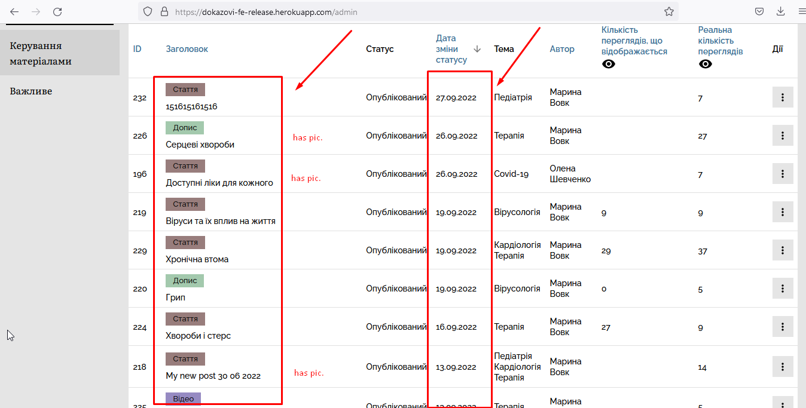Open the shield tracking protection icon

[148, 11]
